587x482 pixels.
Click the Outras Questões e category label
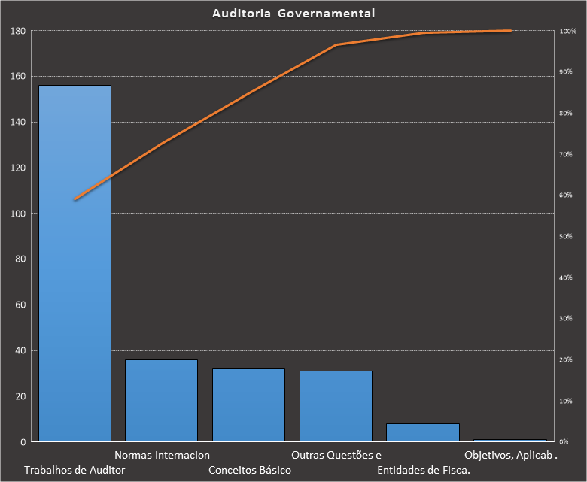[336, 455]
